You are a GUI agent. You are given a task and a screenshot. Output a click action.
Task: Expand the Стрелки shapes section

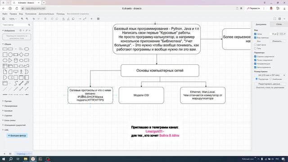tap(8, 116)
